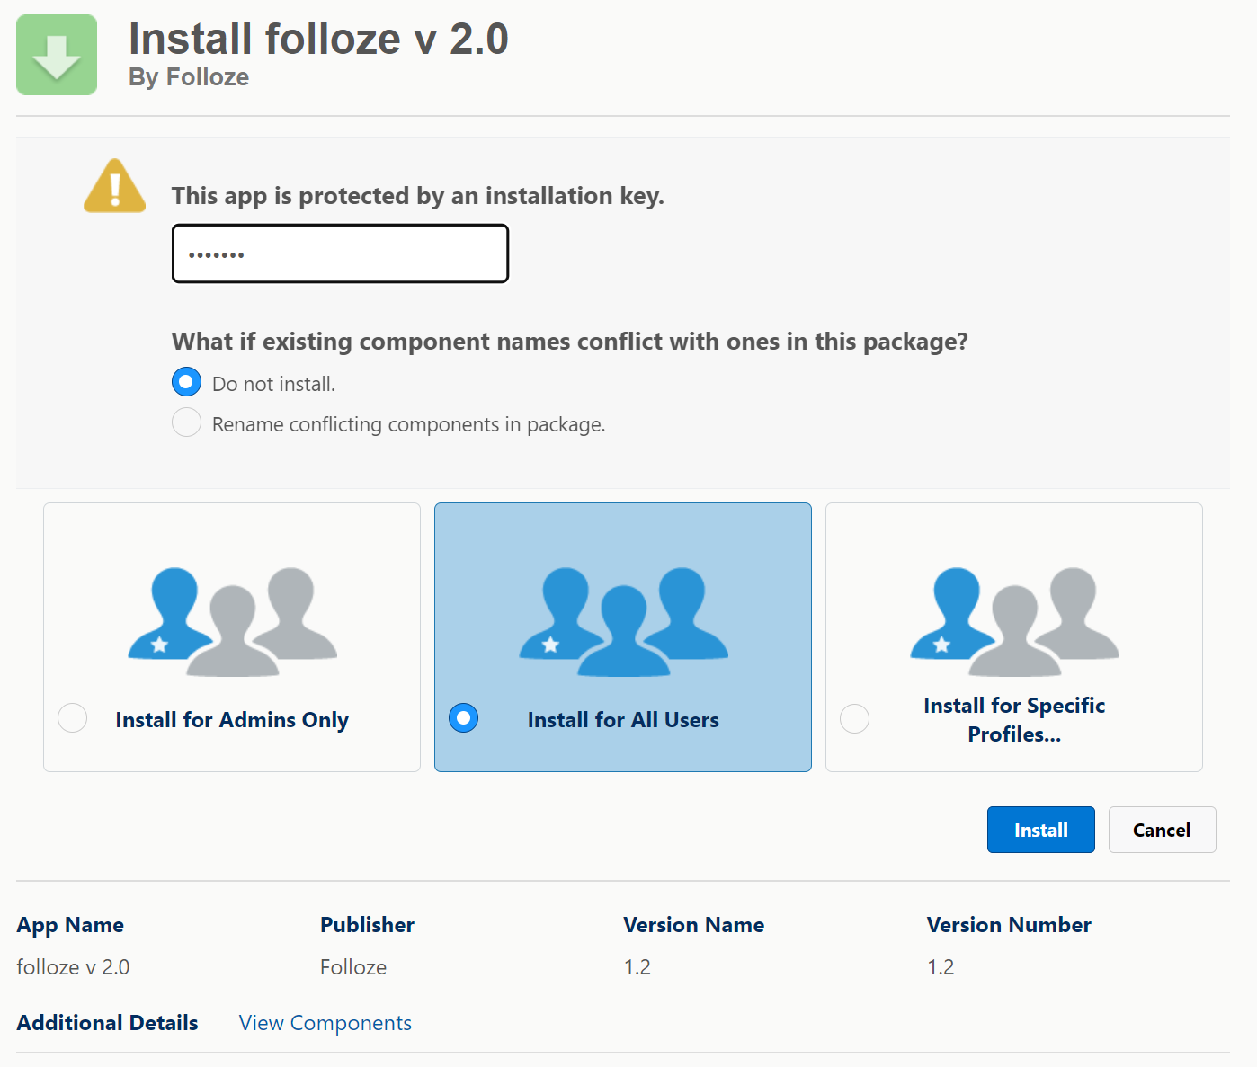
Task: Choose Install for Admins Only radio button
Action: pyautogui.click(x=72, y=717)
